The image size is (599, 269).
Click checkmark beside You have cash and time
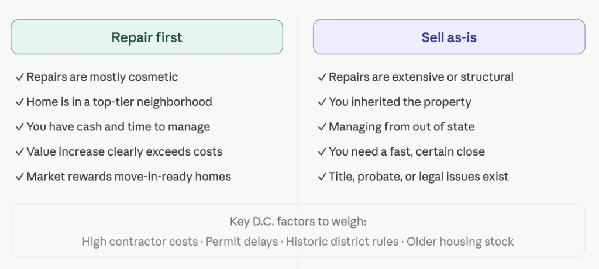click(x=20, y=127)
